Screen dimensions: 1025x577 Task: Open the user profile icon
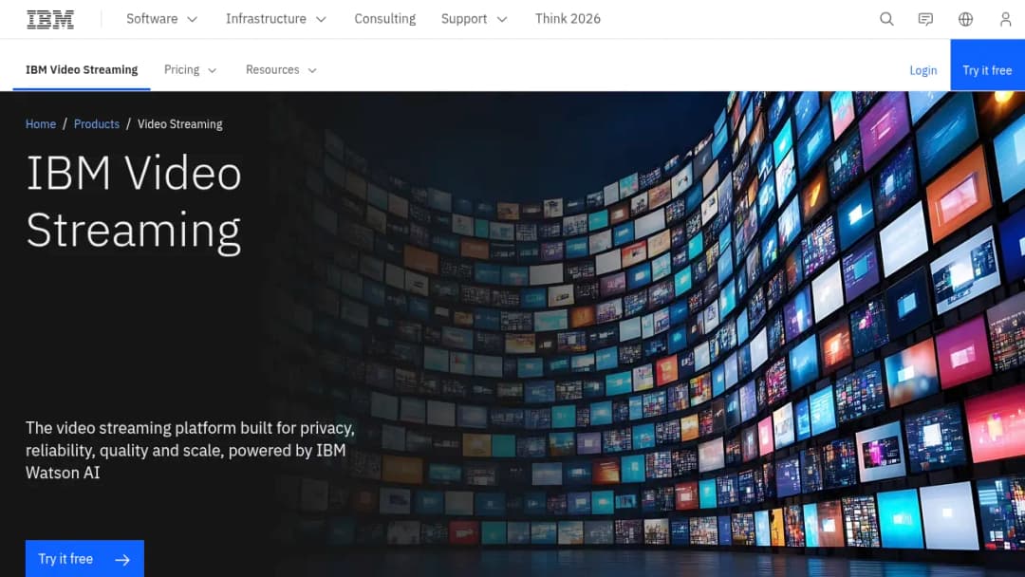[1005, 19]
